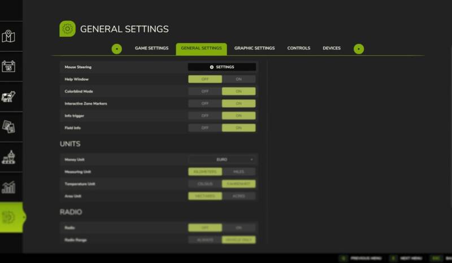The width and height of the screenshot is (452, 263).
Task: Open Mouse Steering Settings button
Action: pyautogui.click(x=222, y=67)
